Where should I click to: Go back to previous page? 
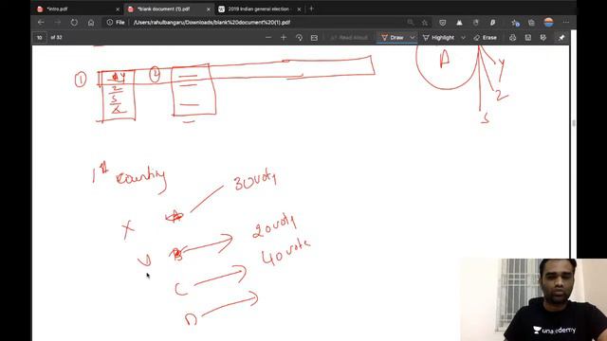click(41, 23)
